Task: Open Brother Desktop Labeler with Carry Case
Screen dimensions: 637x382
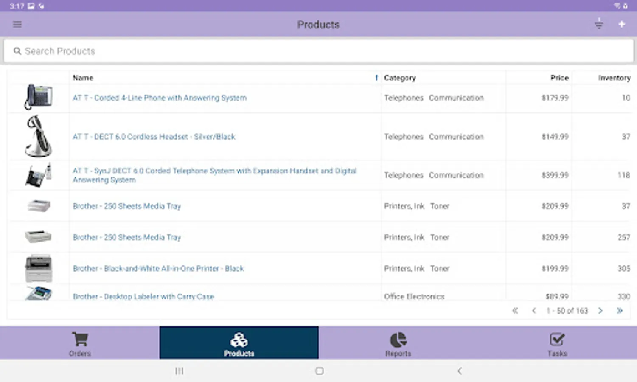Action: click(143, 296)
